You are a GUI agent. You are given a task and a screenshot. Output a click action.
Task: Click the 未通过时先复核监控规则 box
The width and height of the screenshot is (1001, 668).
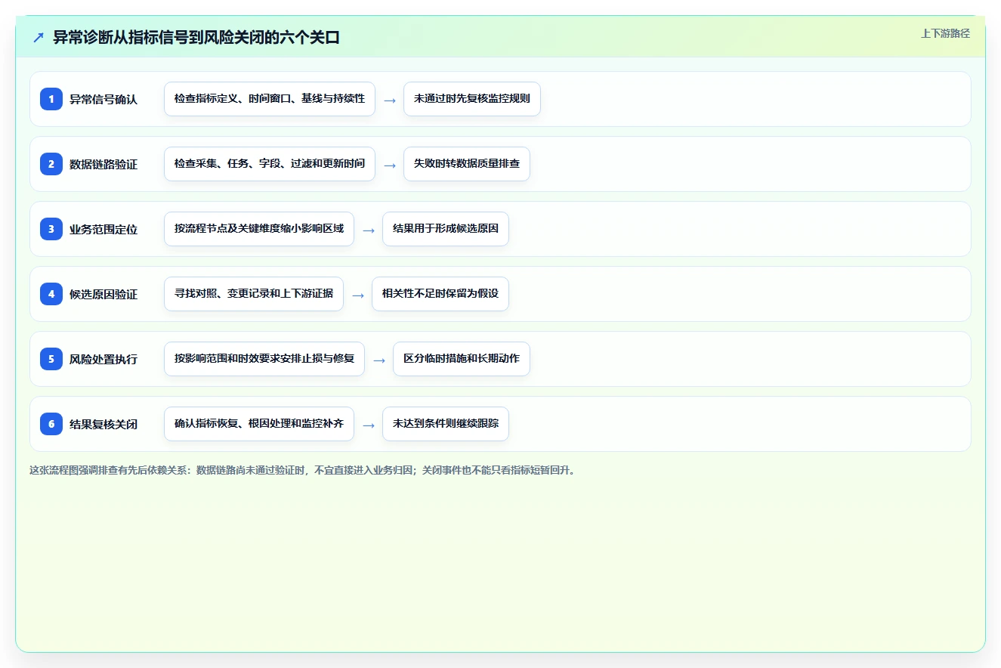pyautogui.click(x=472, y=99)
